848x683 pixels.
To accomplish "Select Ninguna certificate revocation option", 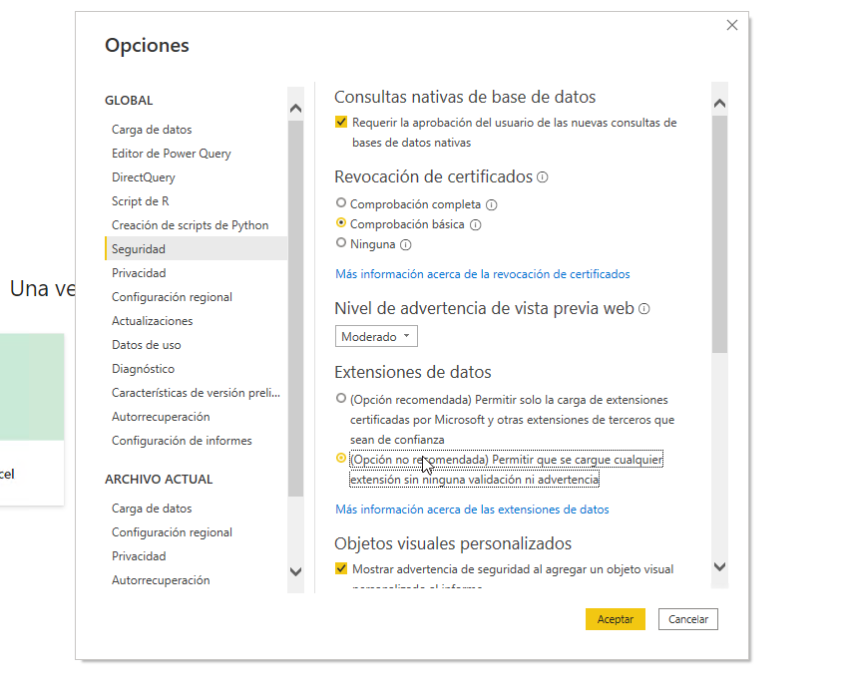I will 341,243.
